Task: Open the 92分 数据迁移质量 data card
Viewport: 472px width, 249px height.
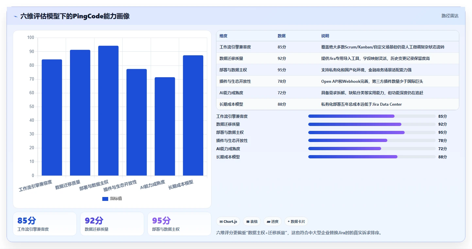Action: click(112, 224)
